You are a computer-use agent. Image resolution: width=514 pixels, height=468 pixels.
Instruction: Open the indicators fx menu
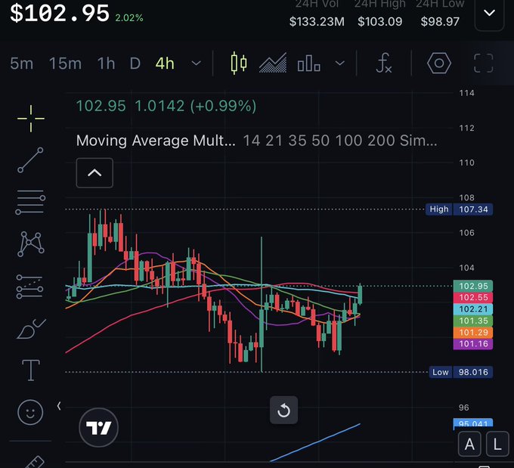coord(384,63)
